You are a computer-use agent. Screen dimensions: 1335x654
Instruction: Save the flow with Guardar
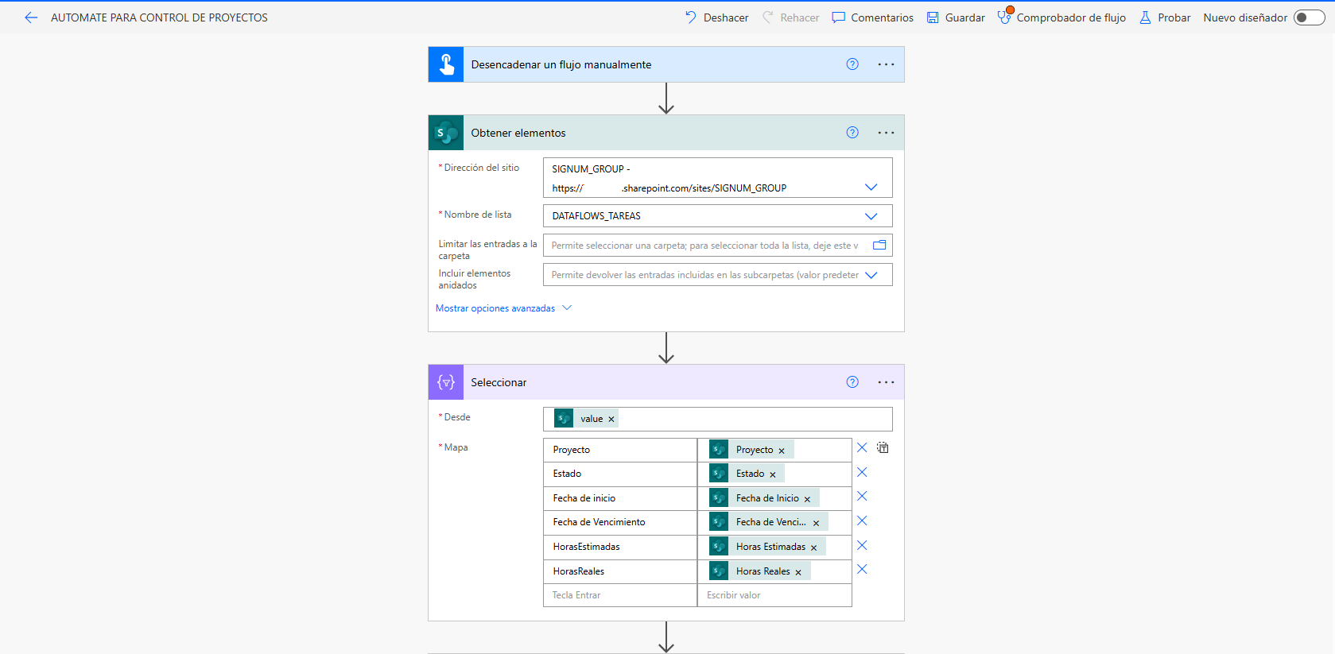coord(956,17)
